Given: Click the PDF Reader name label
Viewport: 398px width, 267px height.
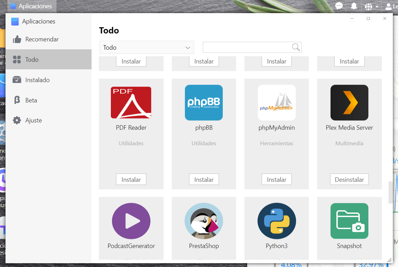Looking at the screenshot, I should pos(131,127).
